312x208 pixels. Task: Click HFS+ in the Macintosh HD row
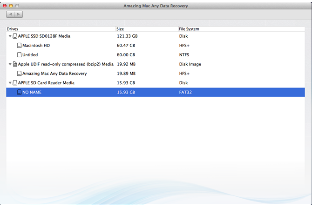point(184,45)
